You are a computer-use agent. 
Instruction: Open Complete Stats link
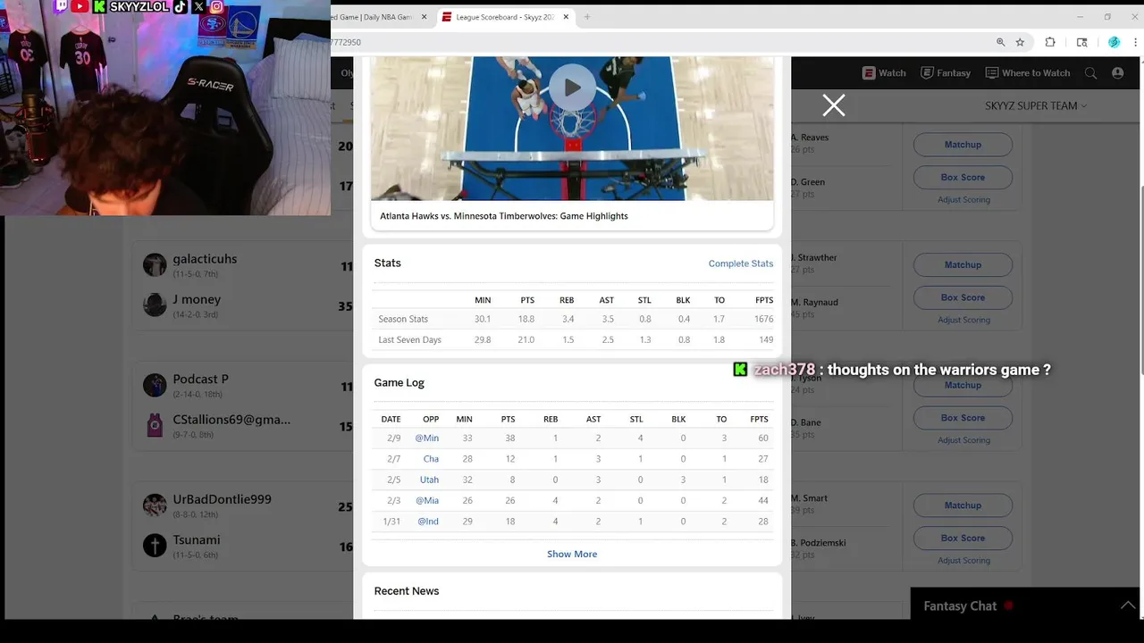pyautogui.click(x=741, y=263)
